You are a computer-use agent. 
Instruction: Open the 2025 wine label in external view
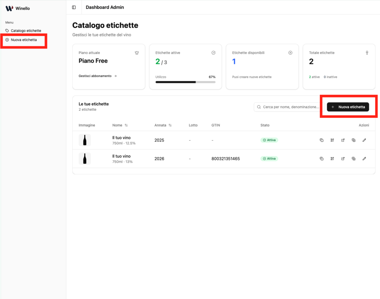coord(343,140)
